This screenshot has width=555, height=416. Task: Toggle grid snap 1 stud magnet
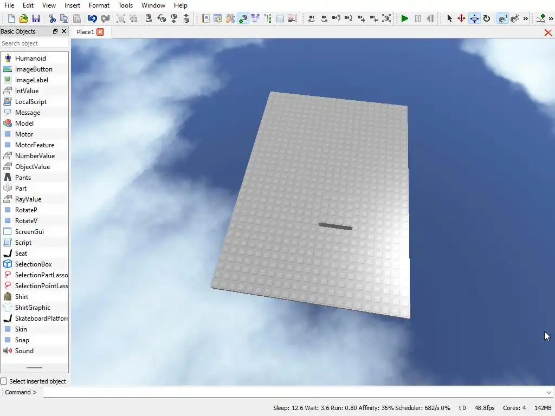pos(502,18)
